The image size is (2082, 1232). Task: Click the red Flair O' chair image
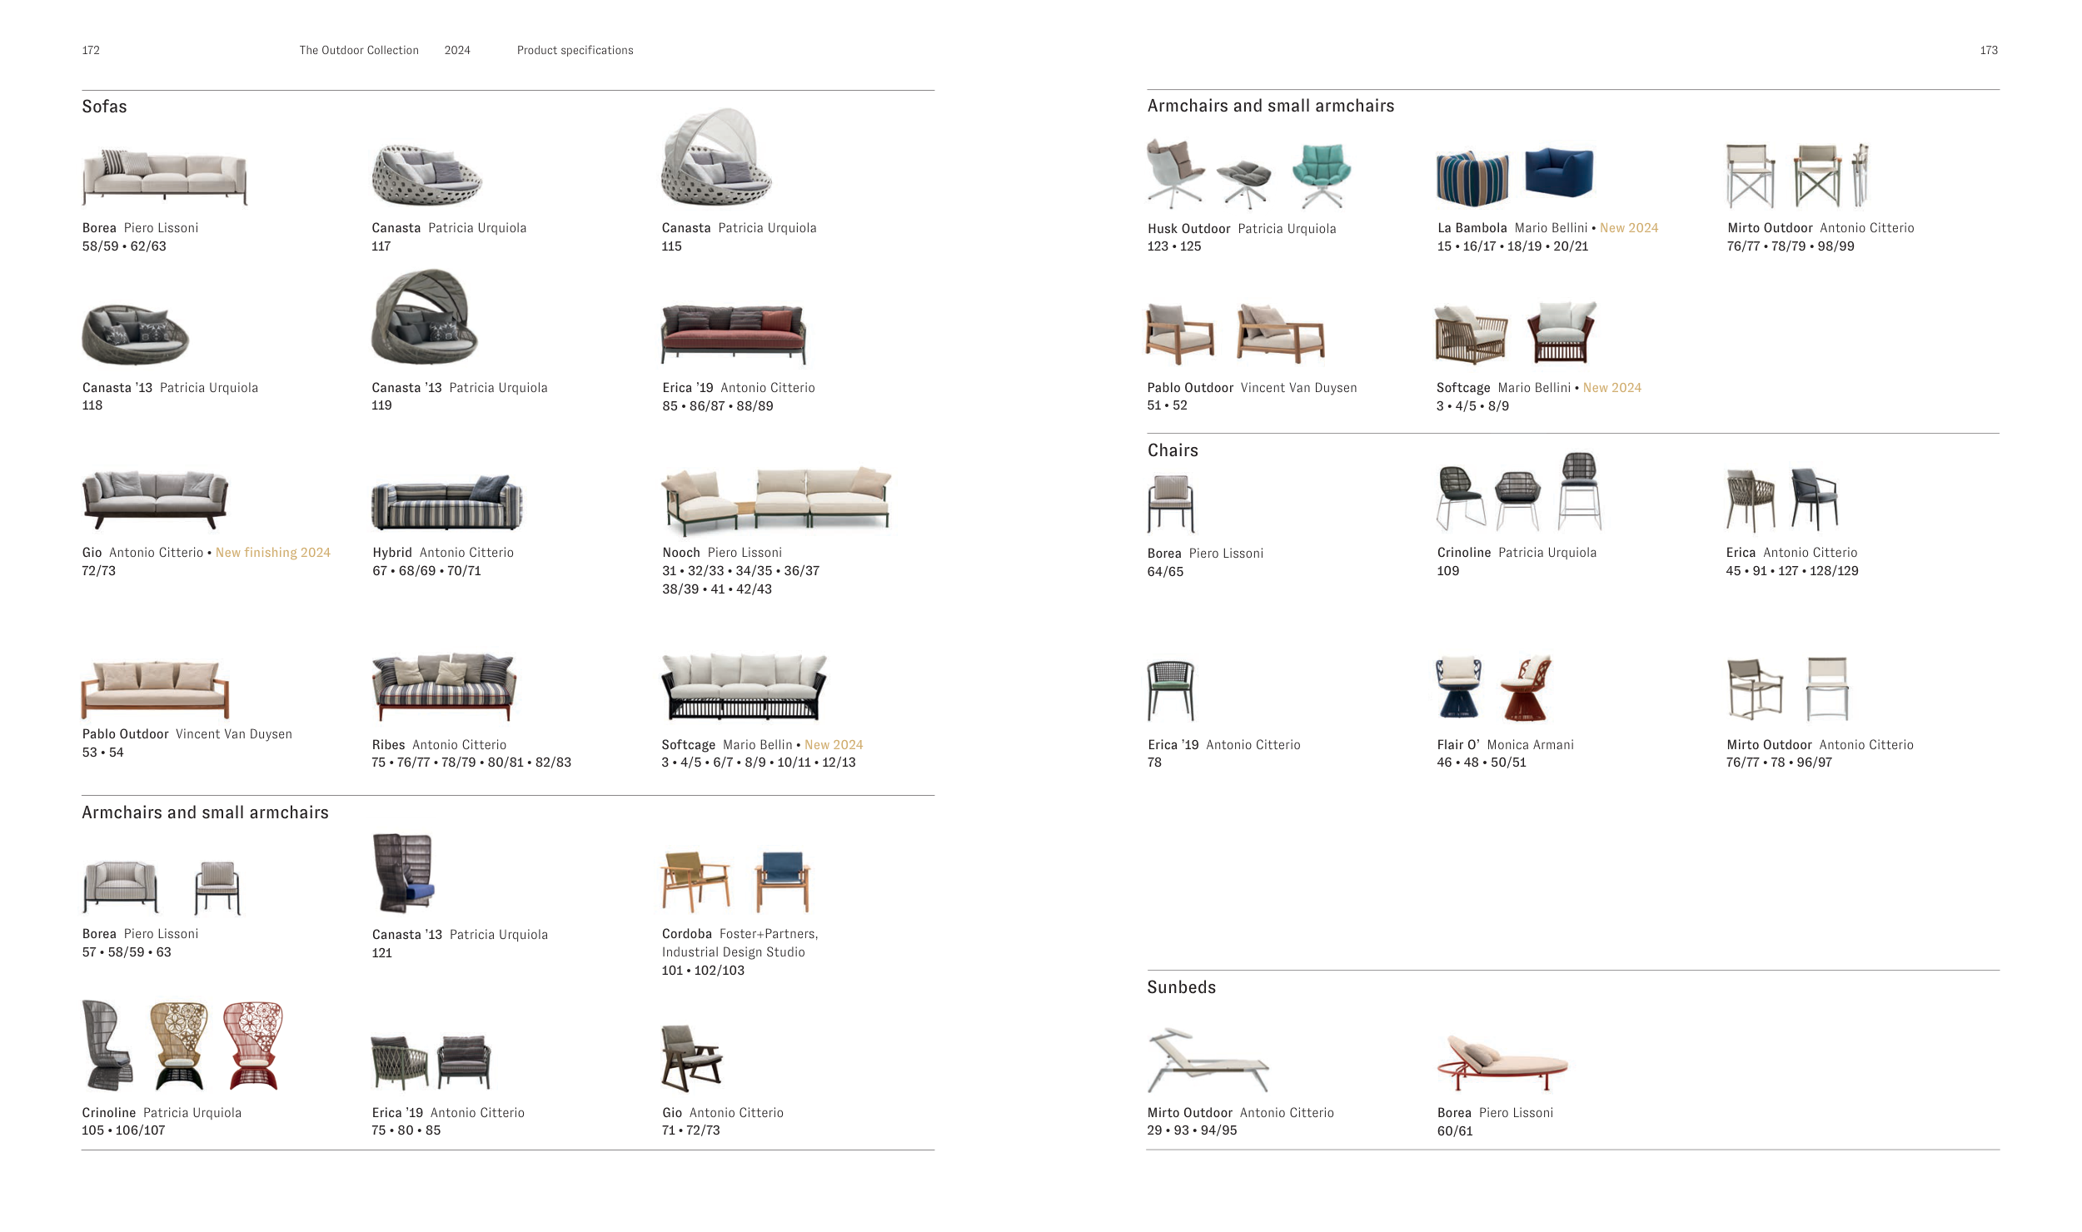point(1526,689)
